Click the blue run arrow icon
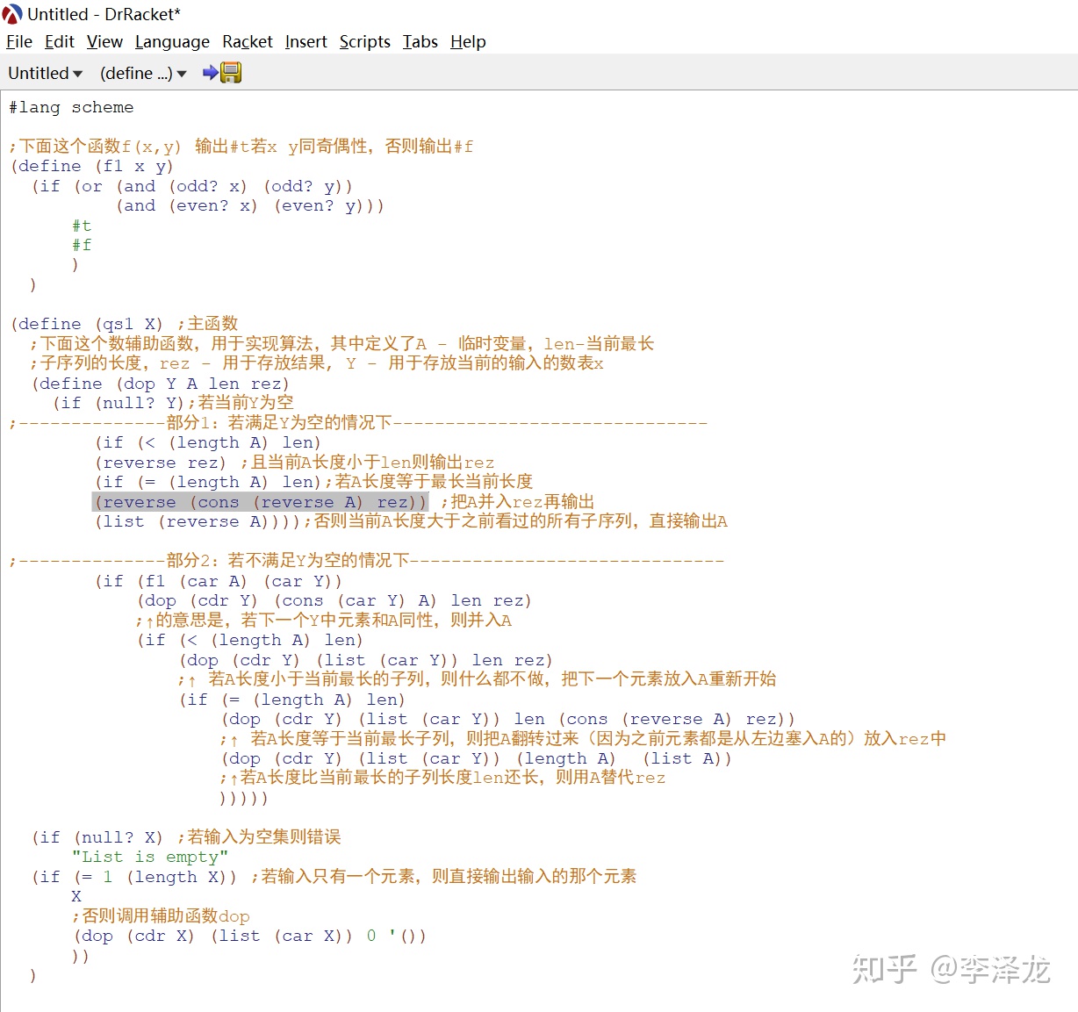This screenshot has width=1078, height=1012. pyautogui.click(x=208, y=73)
